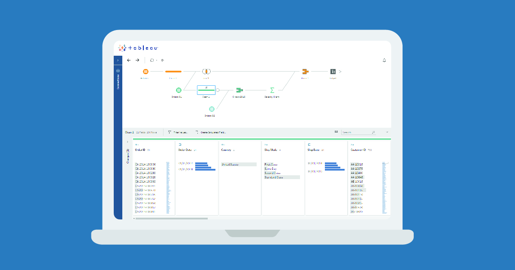The image size is (515, 270).
Task: Click the horizontal scrollbar under the profile pane
Action: coord(172,219)
